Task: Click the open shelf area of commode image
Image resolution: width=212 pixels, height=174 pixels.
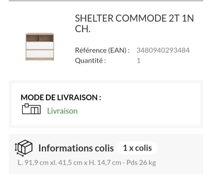Action: pyautogui.click(x=40, y=38)
